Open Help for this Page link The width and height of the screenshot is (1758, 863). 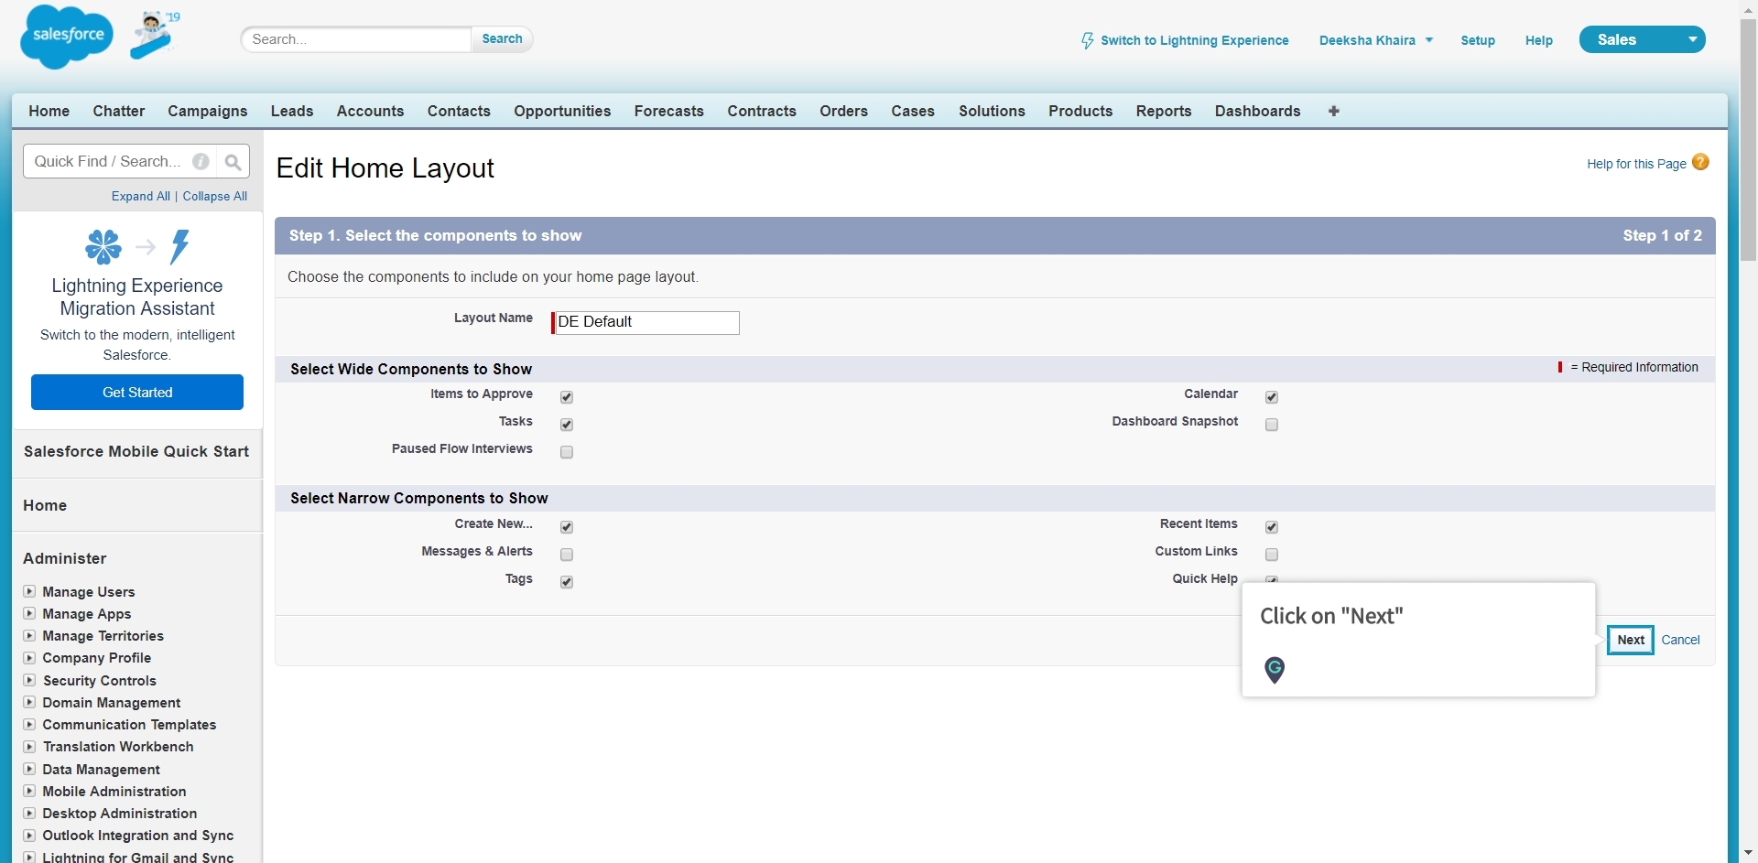1636,164
